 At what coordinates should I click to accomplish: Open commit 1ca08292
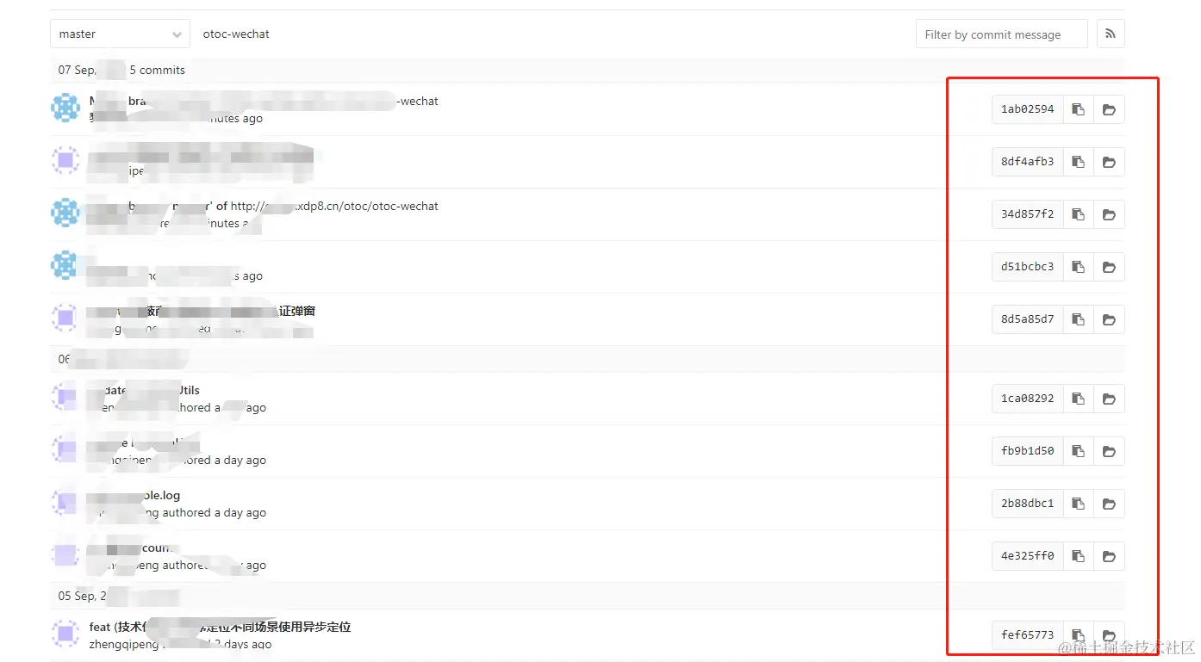[1027, 399]
